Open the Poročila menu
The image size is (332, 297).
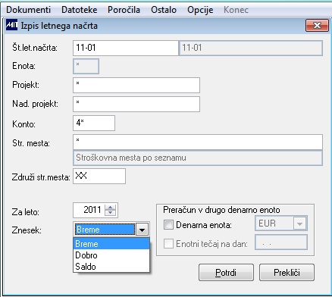point(124,10)
